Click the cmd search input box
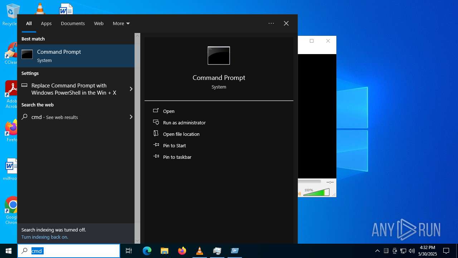Image resolution: width=458 pixels, height=258 pixels. [x=69, y=251]
